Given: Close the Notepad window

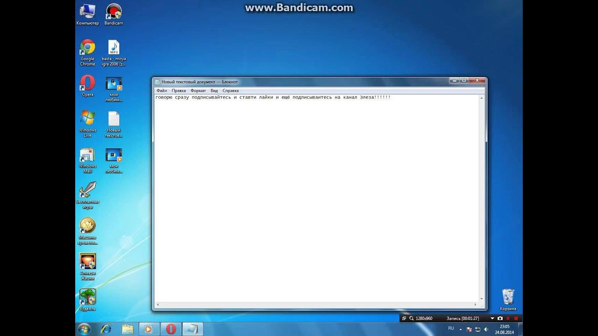Looking at the screenshot, I should click(477, 81).
